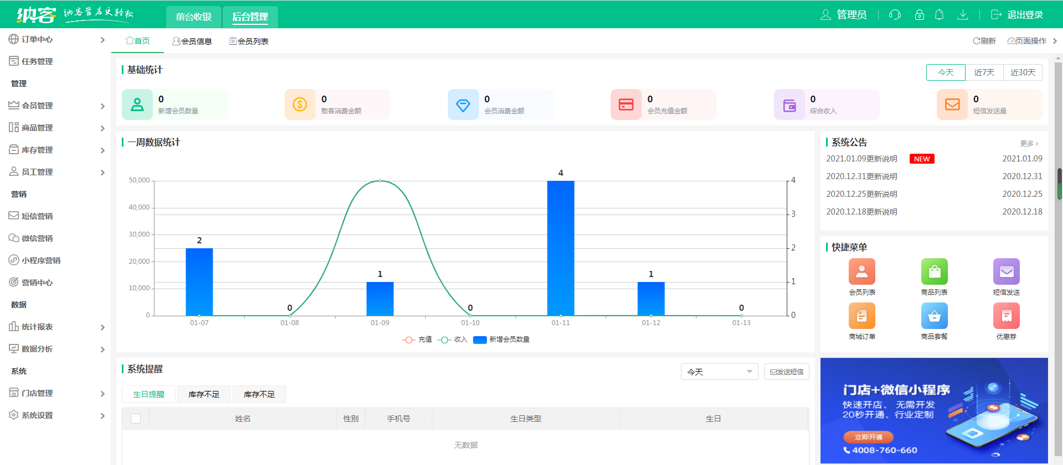Open the 2021.01.09更新说明 announcement
This screenshot has height=465, width=1063.
[x=861, y=159]
